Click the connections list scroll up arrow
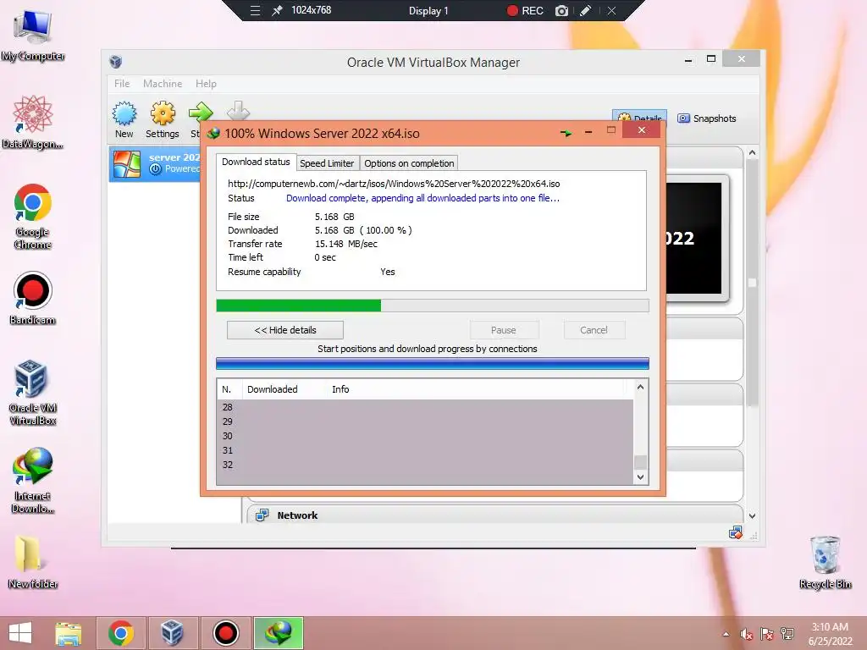Screen dimensions: 867x650 640,387
